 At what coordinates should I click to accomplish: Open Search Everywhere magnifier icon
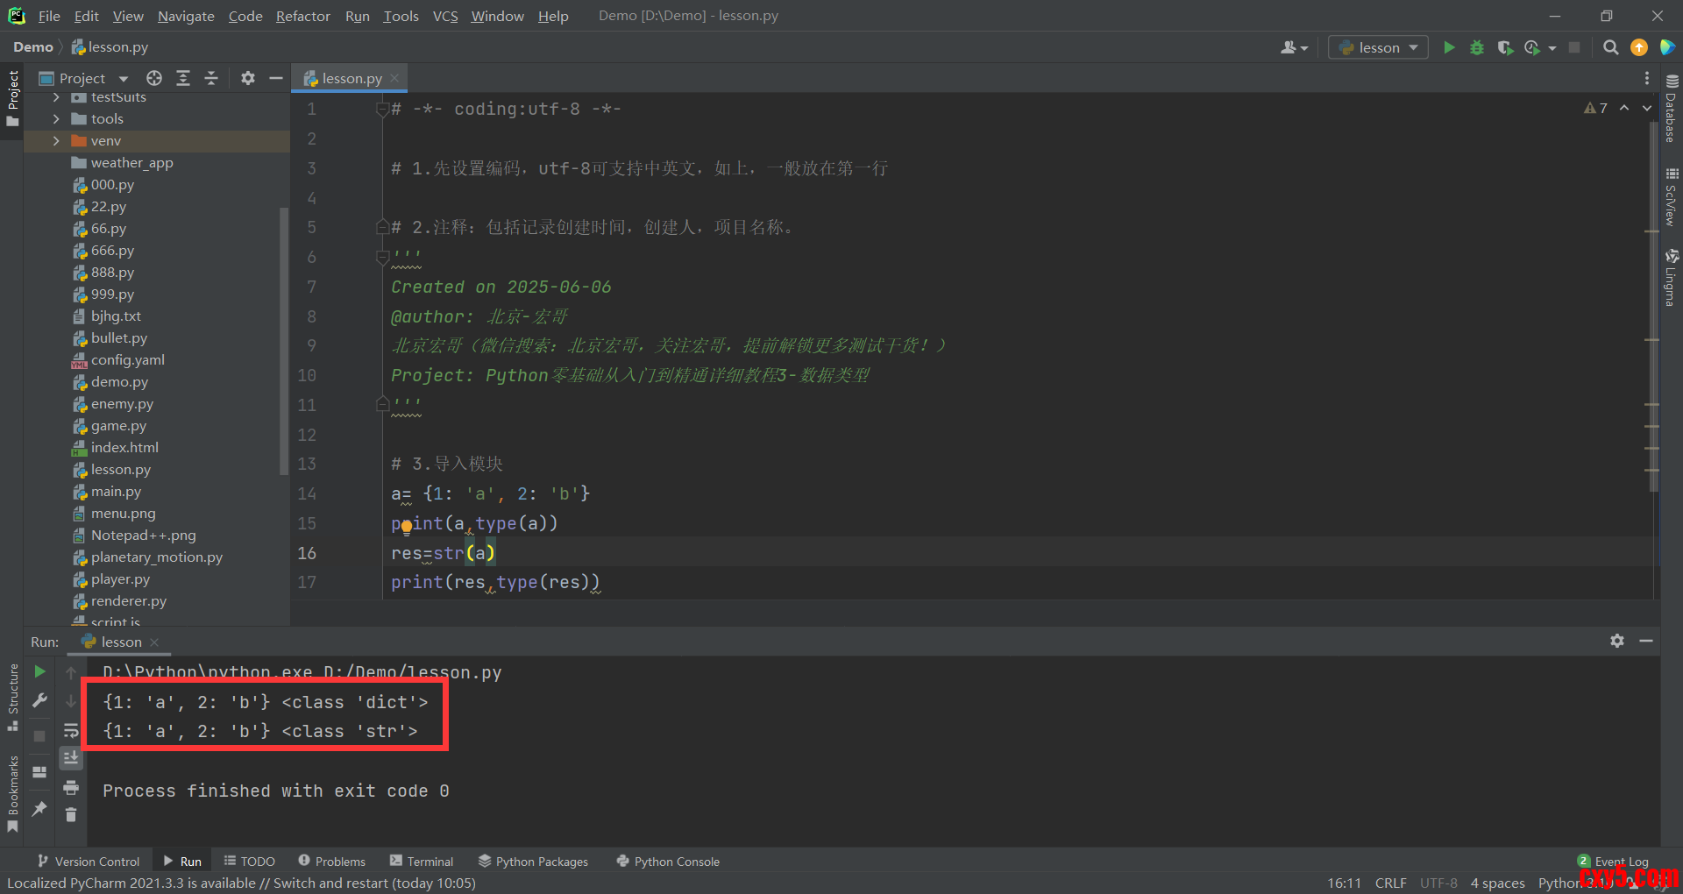1610,47
